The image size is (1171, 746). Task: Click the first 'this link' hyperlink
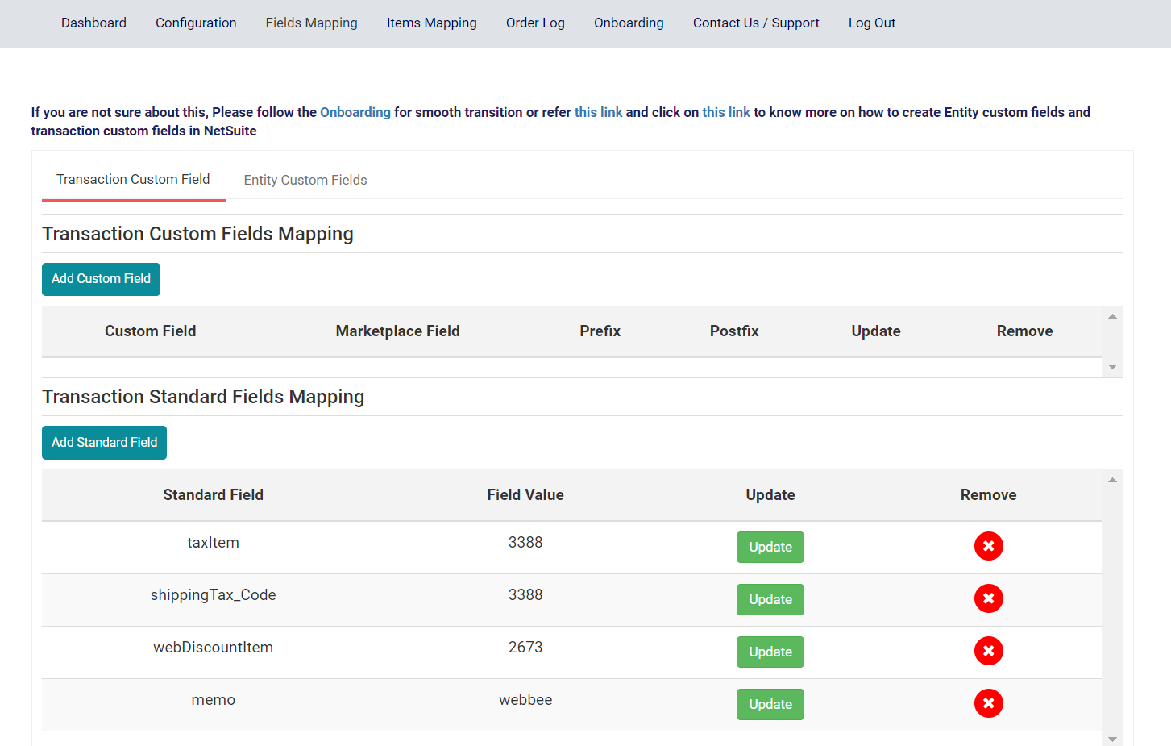click(x=599, y=112)
